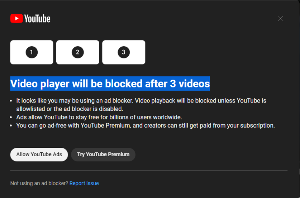Click the 'Not using an ad blocker?' text
The width and height of the screenshot is (300, 198).
[x=39, y=183]
